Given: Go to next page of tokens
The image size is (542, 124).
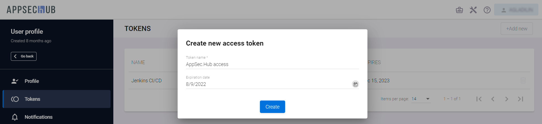Looking at the screenshot, I should (507, 99).
